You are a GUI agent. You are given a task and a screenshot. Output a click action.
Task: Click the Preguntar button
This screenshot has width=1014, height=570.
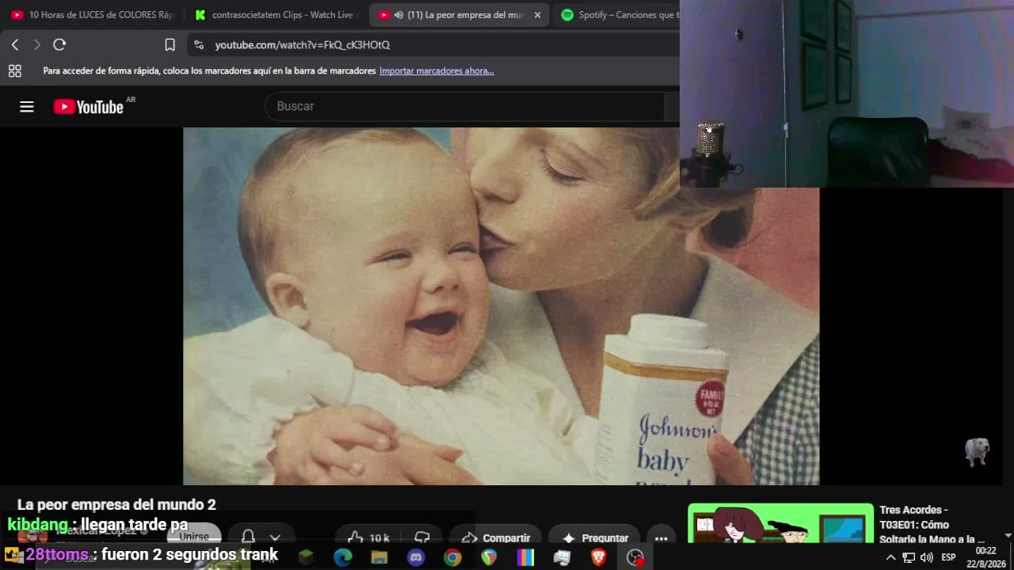[595, 538]
